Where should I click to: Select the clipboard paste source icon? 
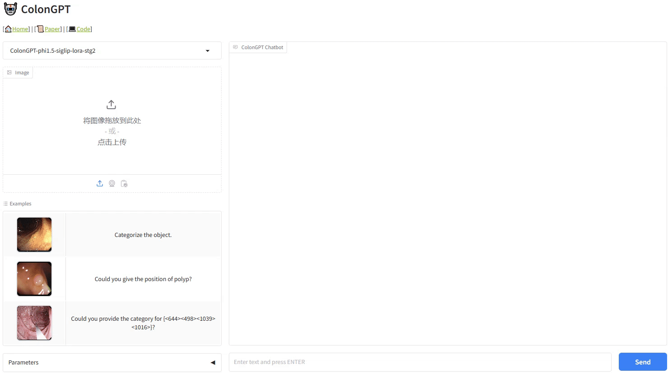(x=124, y=183)
